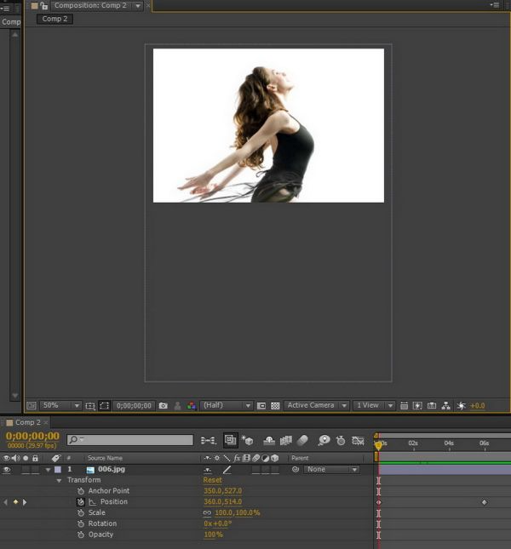Click the timeline search field
Image resolution: width=511 pixels, height=549 pixels.
click(x=129, y=440)
